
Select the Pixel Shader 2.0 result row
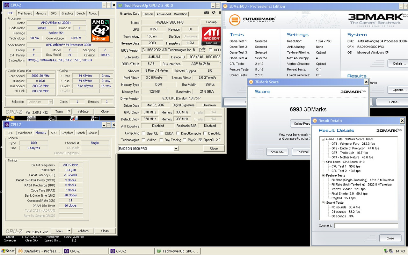349,193
